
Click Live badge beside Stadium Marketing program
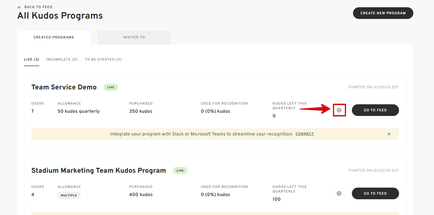180,170
